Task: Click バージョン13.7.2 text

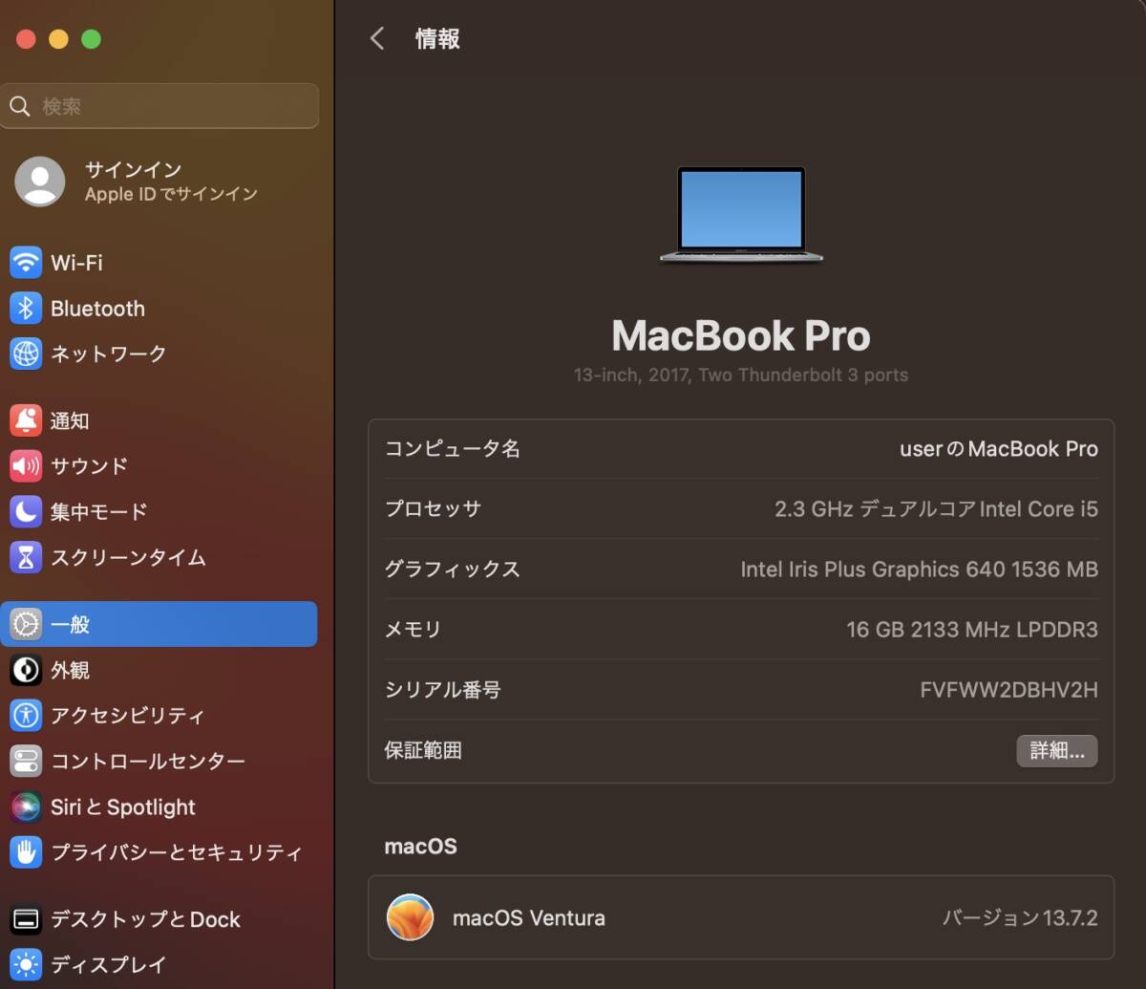Action: 1020,917
